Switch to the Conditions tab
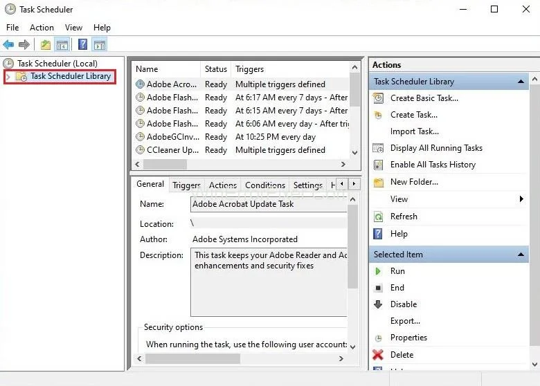Screen dimensions: 540x386 point(265,185)
